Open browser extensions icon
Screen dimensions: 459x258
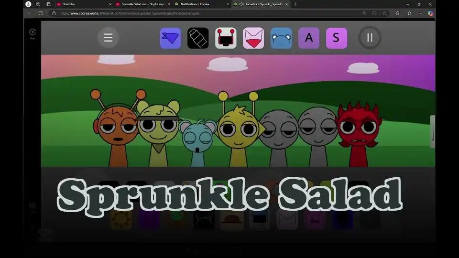397,13
